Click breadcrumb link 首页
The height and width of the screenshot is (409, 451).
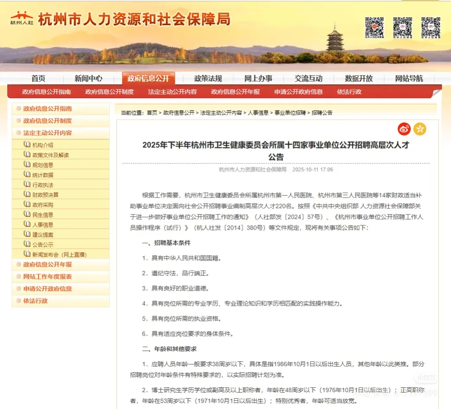point(152,113)
